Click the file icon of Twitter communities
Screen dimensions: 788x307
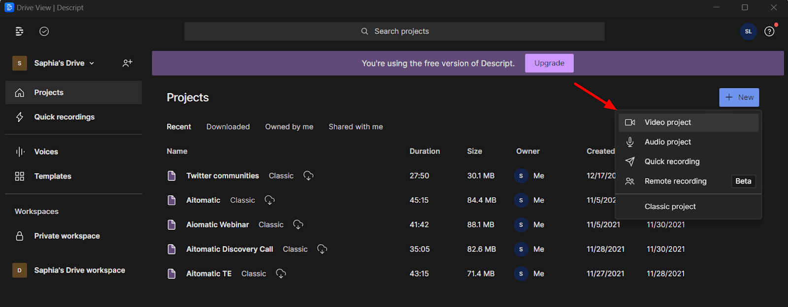(x=171, y=176)
